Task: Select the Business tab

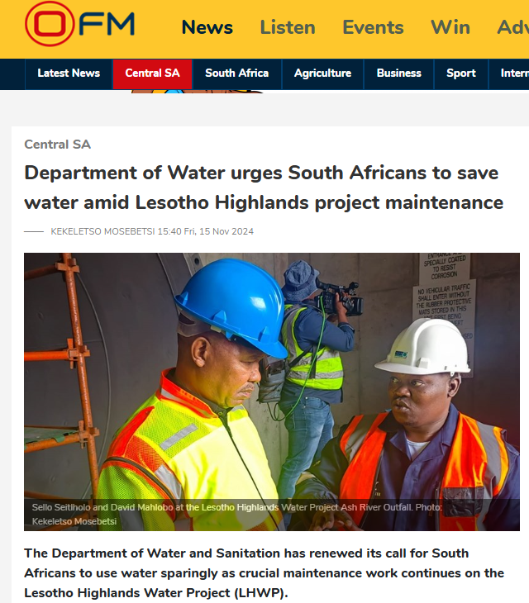Action: [x=399, y=73]
